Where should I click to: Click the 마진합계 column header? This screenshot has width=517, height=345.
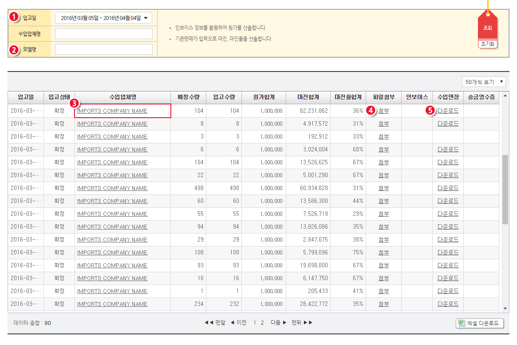tap(308, 97)
